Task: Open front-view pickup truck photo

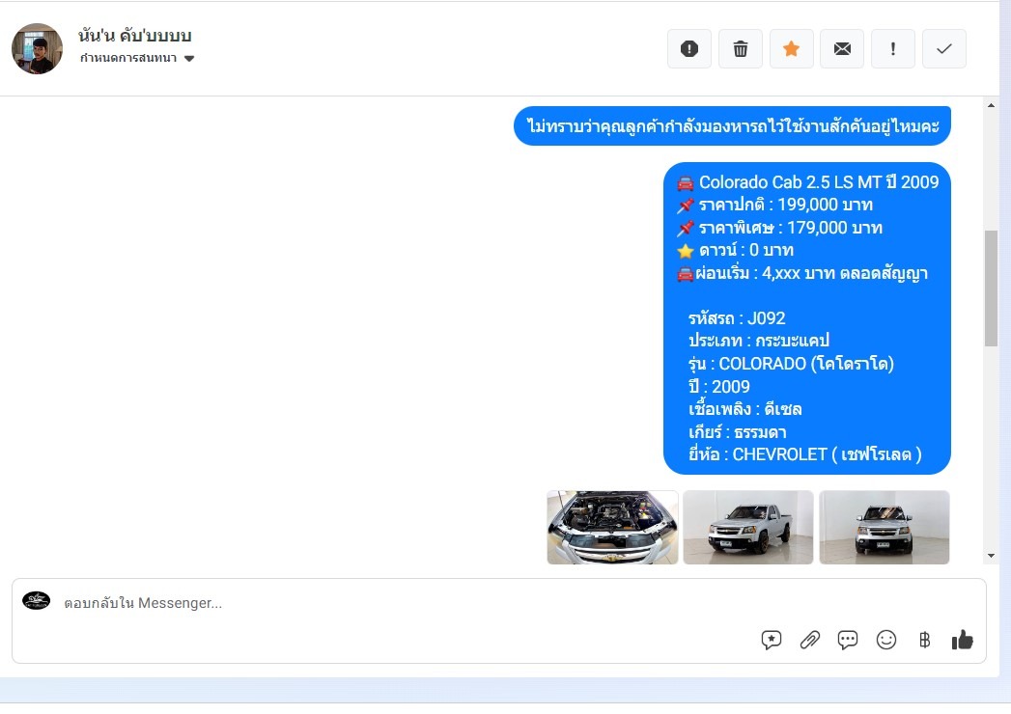Action: [884, 527]
